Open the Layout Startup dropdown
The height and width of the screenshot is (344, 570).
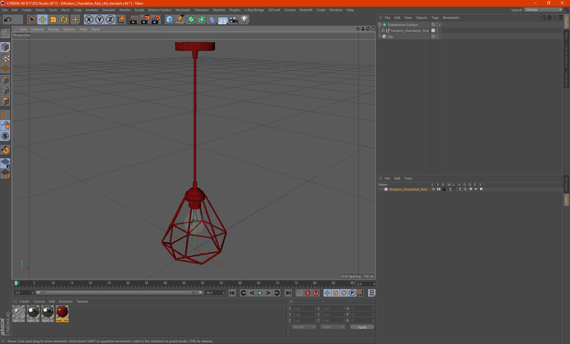pos(543,10)
